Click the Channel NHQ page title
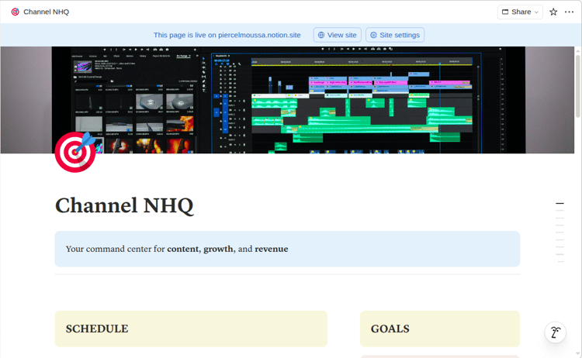The width and height of the screenshot is (582, 358). tap(124, 205)
